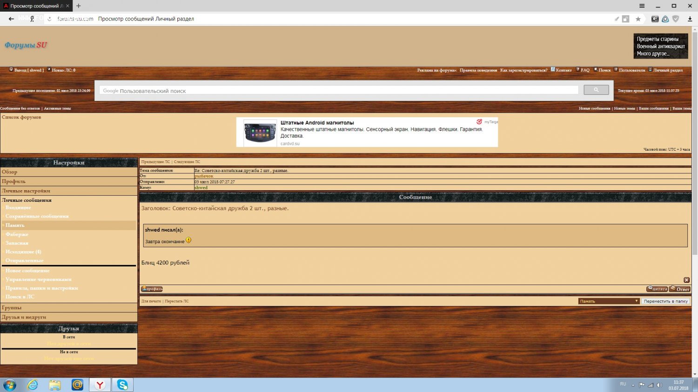Select 'Личные настройки' tab
The height and width of the screenshot is (392, 698).
coord(69,191)
